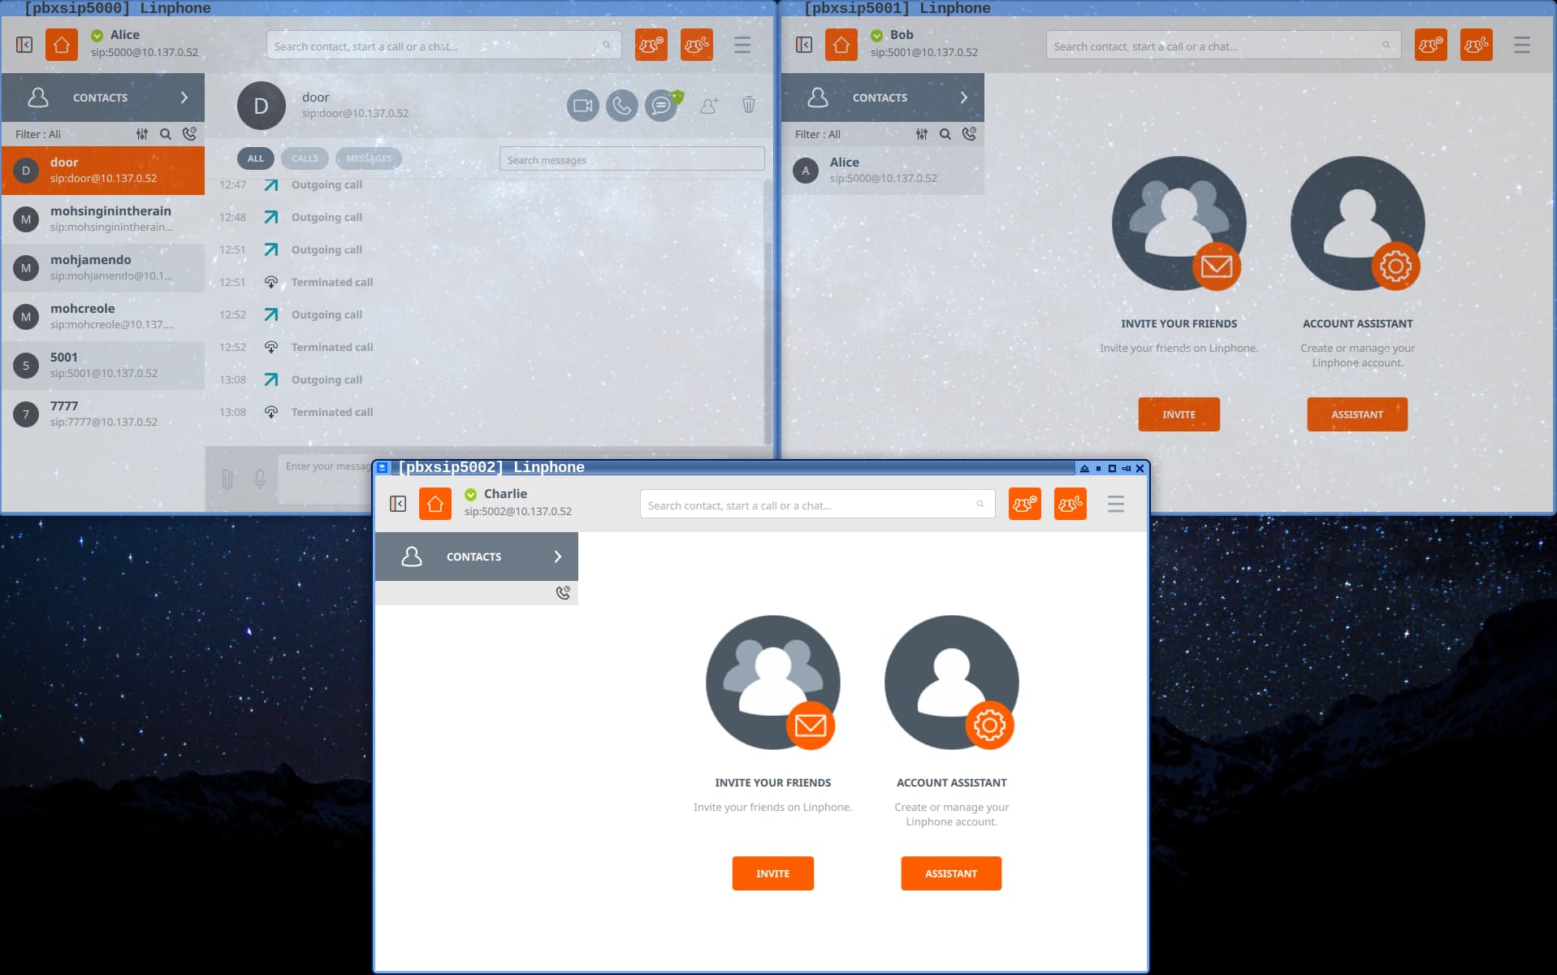
Task: Open conference manager icon in Charlie's window
Action: point(1025,504)
